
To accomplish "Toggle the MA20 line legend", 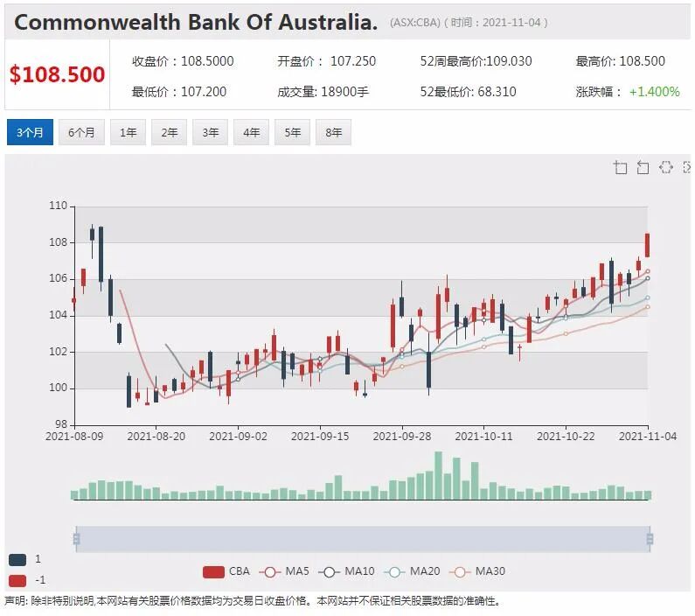I will pos(413,571).
